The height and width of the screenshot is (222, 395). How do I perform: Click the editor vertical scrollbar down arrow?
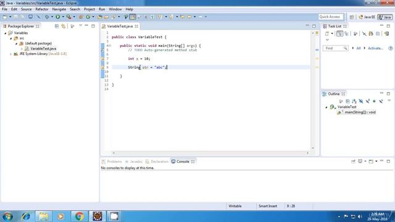pos(313,148)
